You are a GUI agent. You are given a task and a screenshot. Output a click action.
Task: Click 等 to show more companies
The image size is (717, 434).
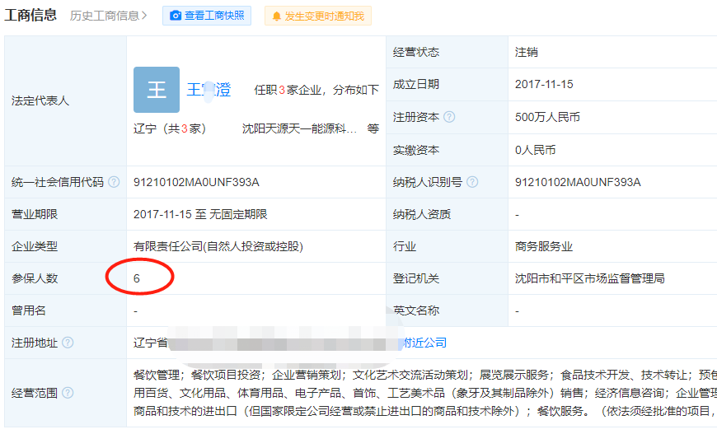point(373,128)
